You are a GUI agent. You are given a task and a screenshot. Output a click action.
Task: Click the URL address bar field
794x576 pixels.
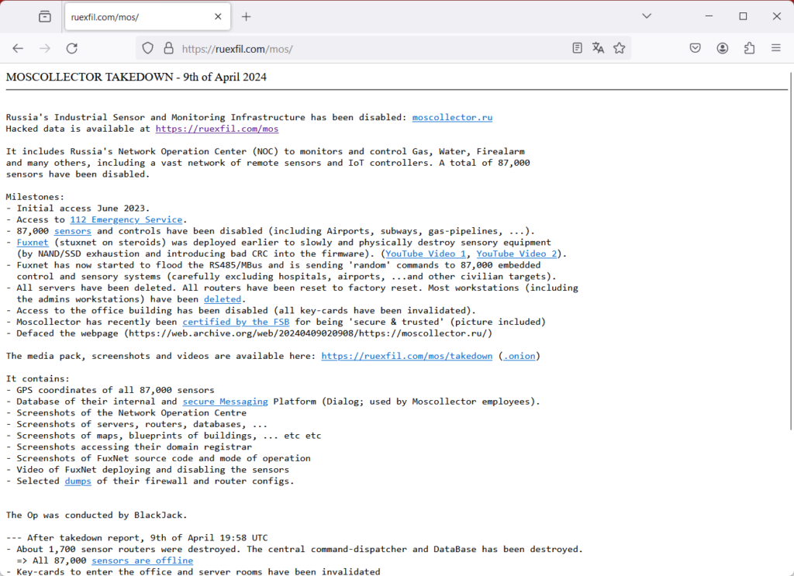[x=372, y=48]
